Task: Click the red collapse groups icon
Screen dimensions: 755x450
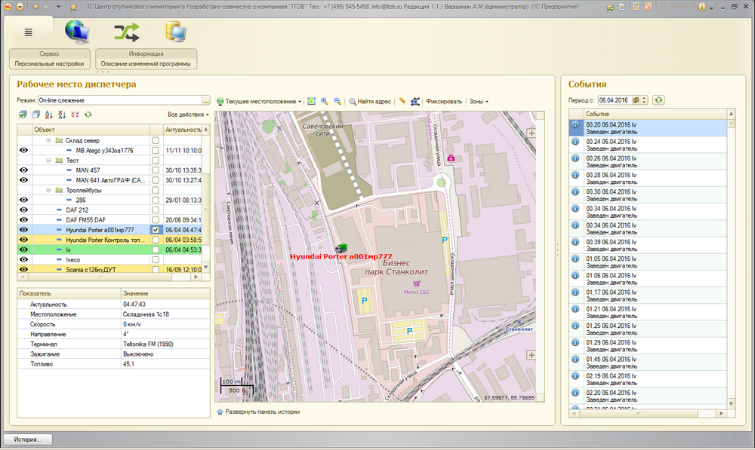Action: pos(75,115)
